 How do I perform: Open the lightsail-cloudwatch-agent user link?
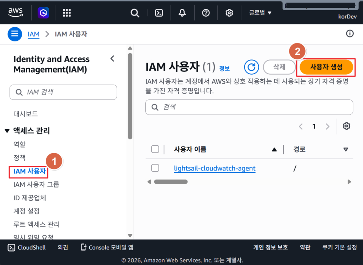point(214,168)
